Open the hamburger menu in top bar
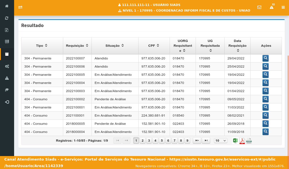289x169 pixels. (x=283, y=7)
